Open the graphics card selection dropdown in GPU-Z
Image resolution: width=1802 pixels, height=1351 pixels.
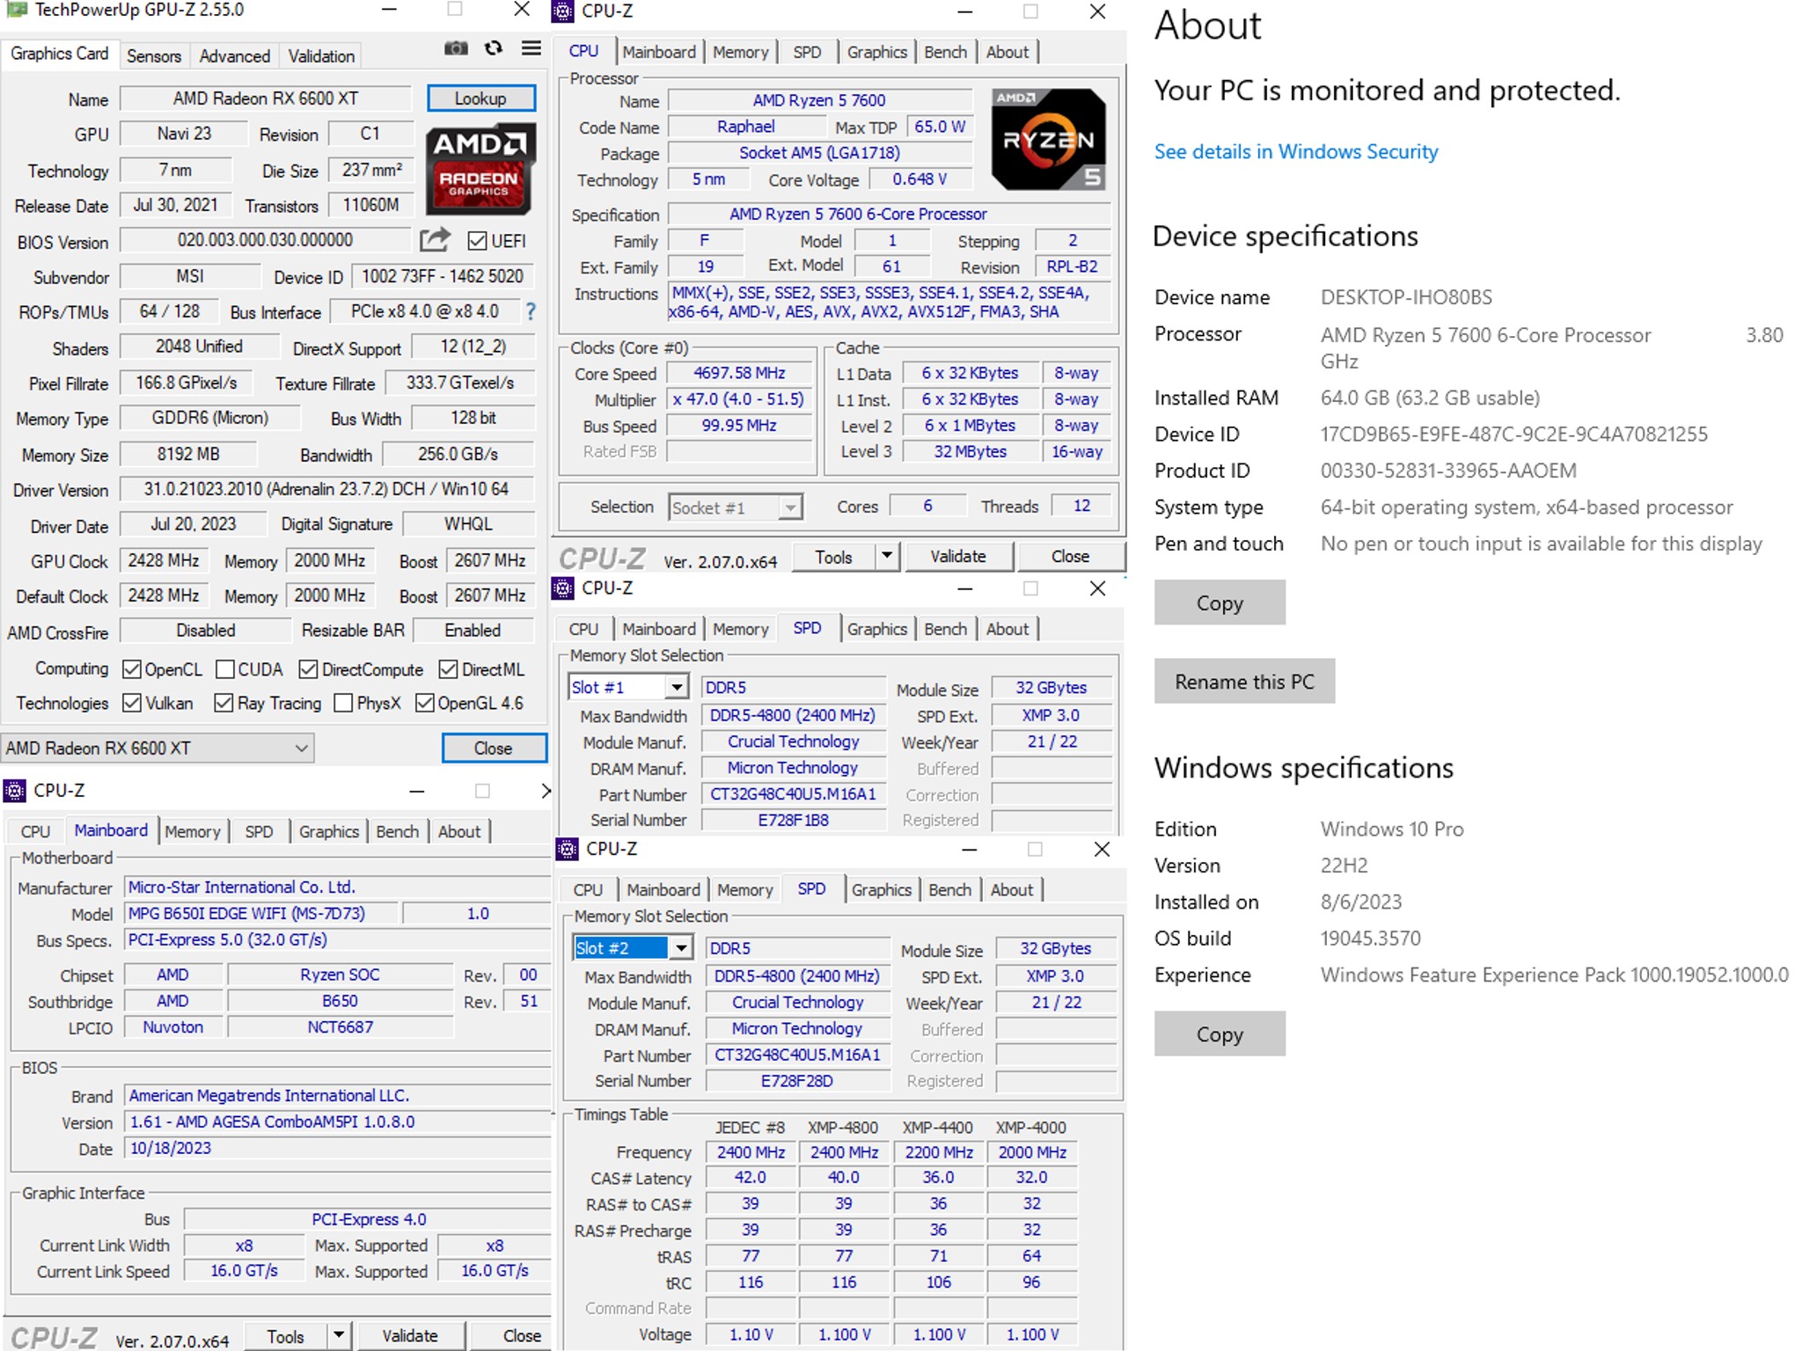click(299, 748)
